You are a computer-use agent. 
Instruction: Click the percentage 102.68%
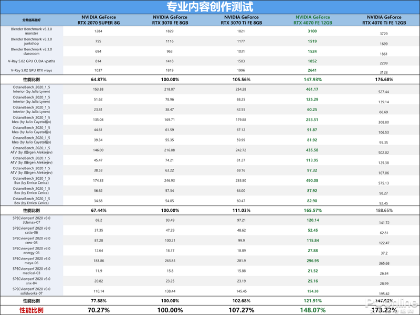point(241,301)
